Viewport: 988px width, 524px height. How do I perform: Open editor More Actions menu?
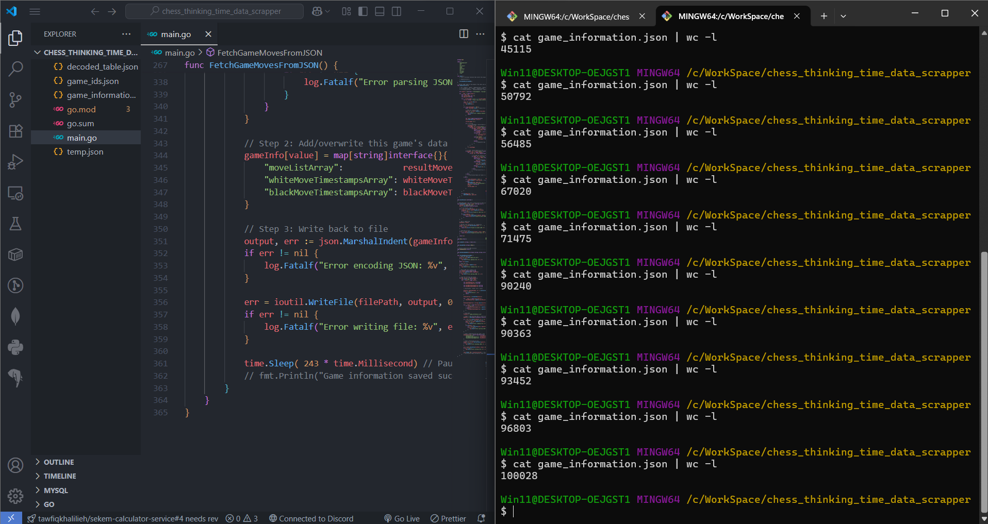coord(480,33)
